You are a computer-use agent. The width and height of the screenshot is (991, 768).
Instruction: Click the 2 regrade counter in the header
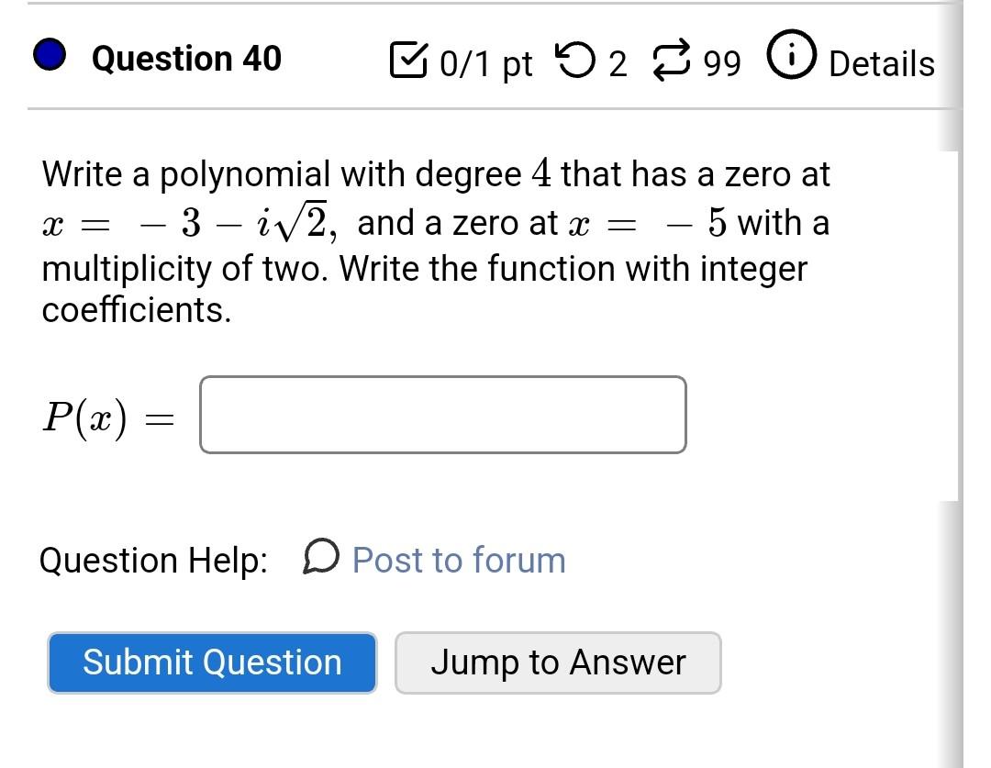620,62
